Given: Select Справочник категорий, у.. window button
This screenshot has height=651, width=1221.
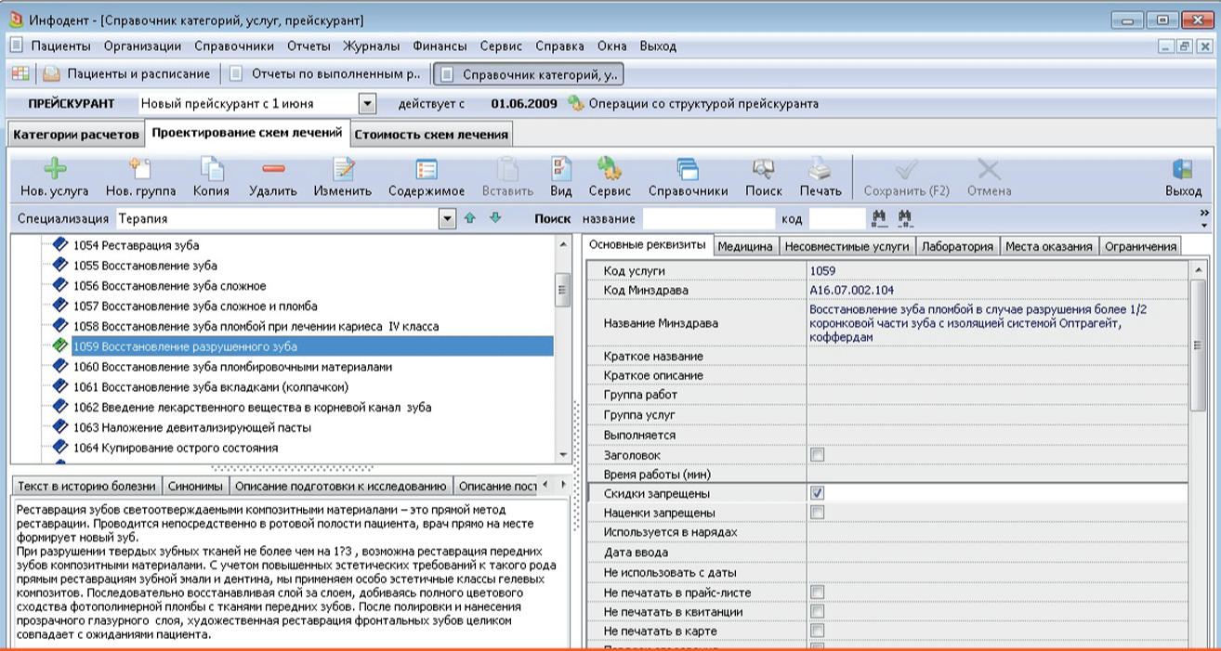Looking at the screenshot, I should tap(528, 73).
